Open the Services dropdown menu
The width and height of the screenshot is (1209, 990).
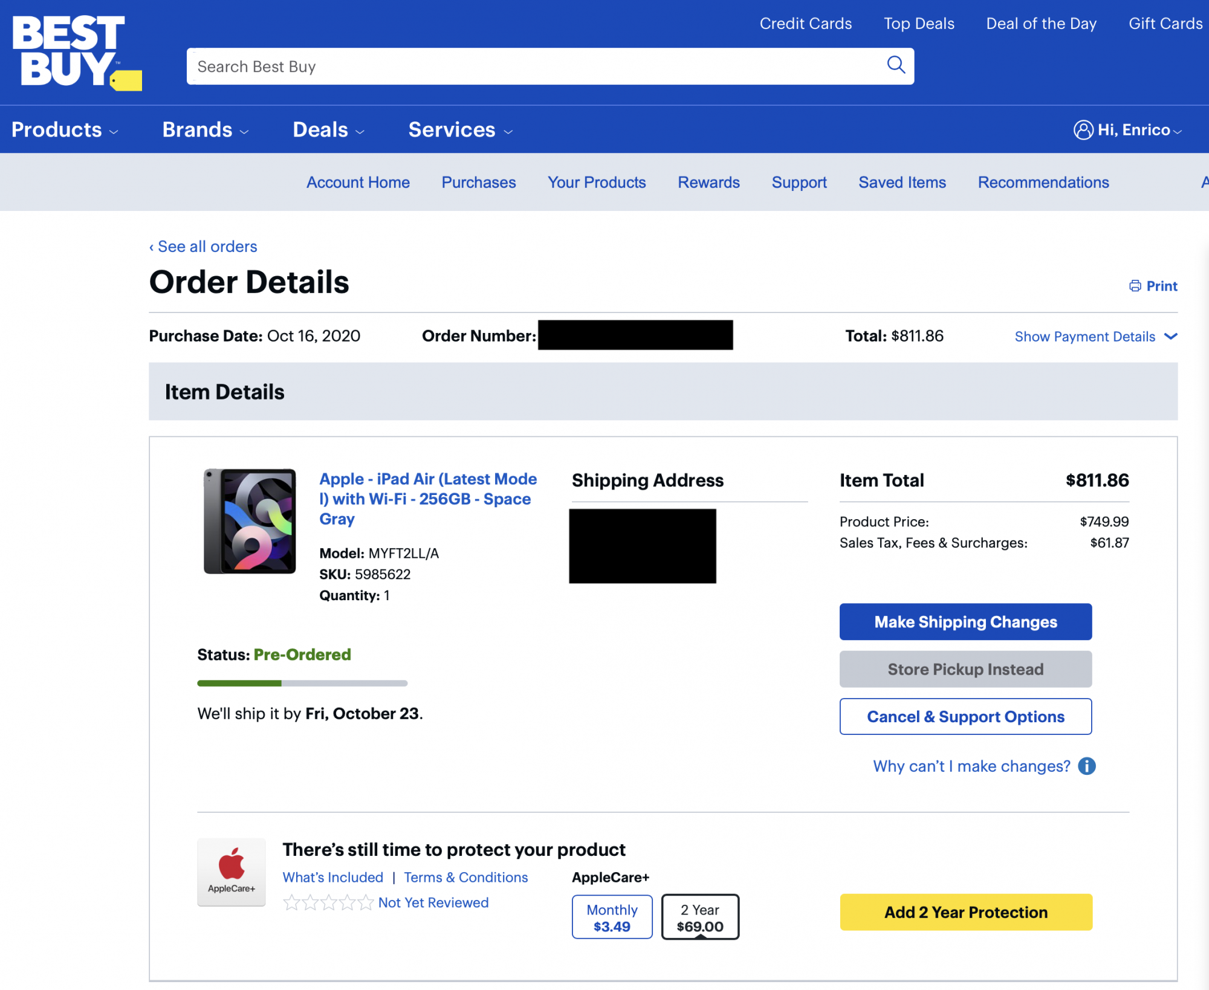(461, 130)
